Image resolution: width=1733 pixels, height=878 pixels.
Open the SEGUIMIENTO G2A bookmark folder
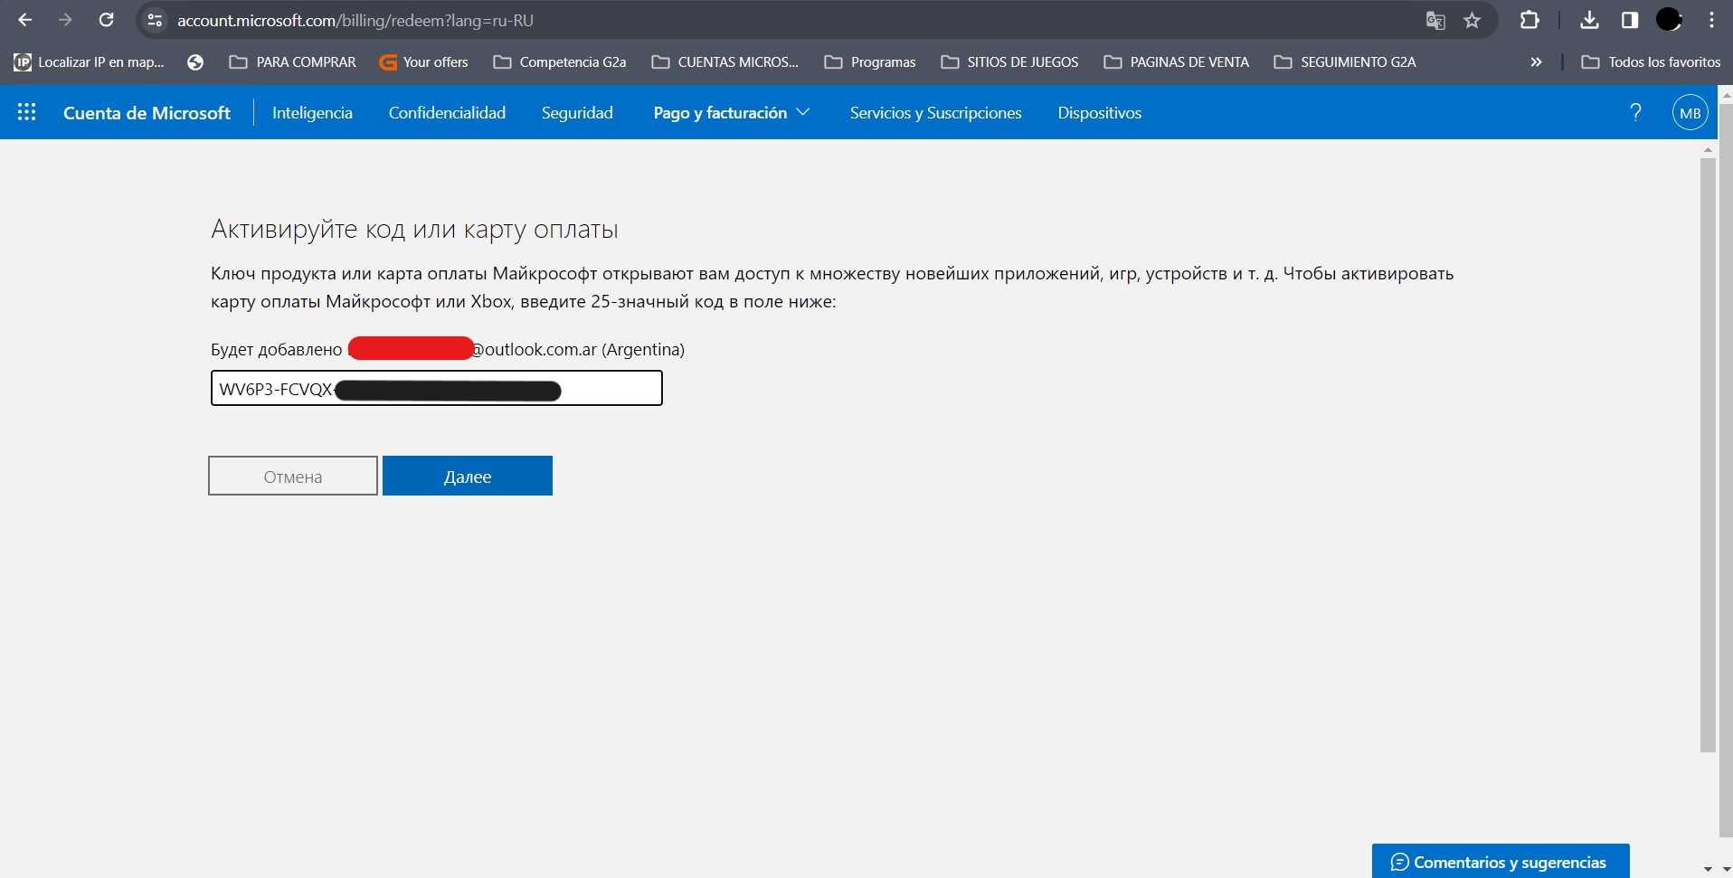tap(1345, 61)
